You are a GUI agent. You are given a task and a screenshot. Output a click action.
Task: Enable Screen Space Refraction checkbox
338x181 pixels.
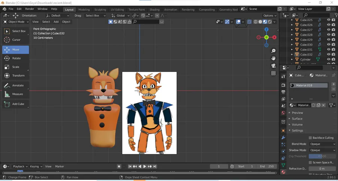coord(311,163)
